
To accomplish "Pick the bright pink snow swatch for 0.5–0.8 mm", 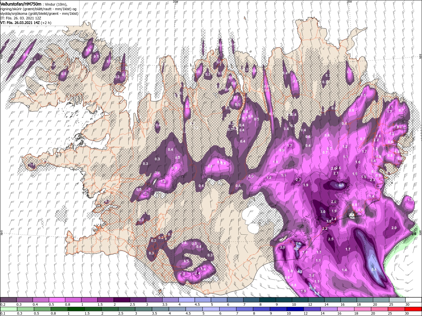I will (57, 300).
